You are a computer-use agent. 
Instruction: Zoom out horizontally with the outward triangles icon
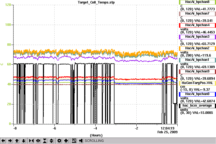point(38,141)
